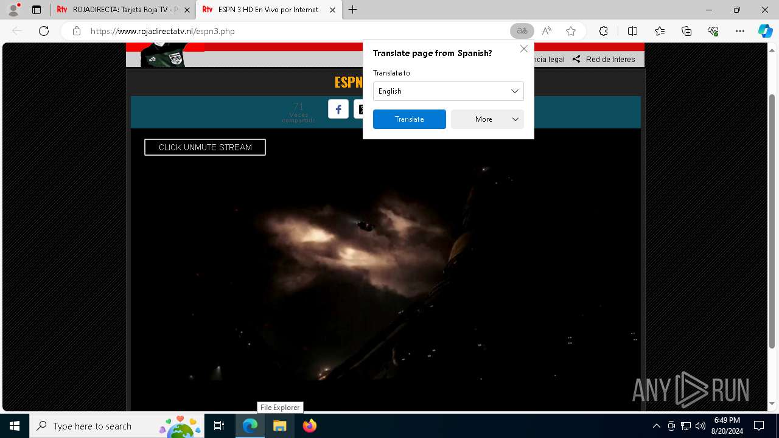Open the clock showing 6:49 PM

(727, 426)
